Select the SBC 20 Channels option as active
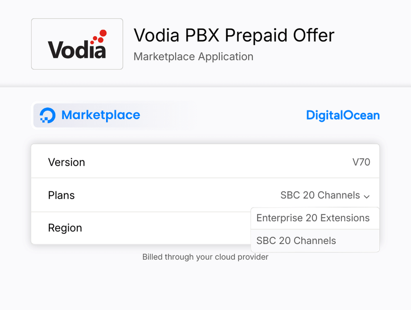 point(296,241)
